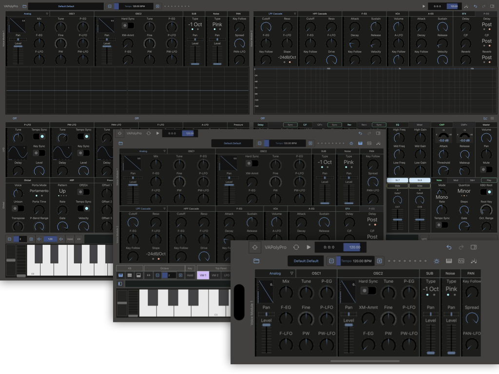Select Note tab in sequencer

(439, 180)
